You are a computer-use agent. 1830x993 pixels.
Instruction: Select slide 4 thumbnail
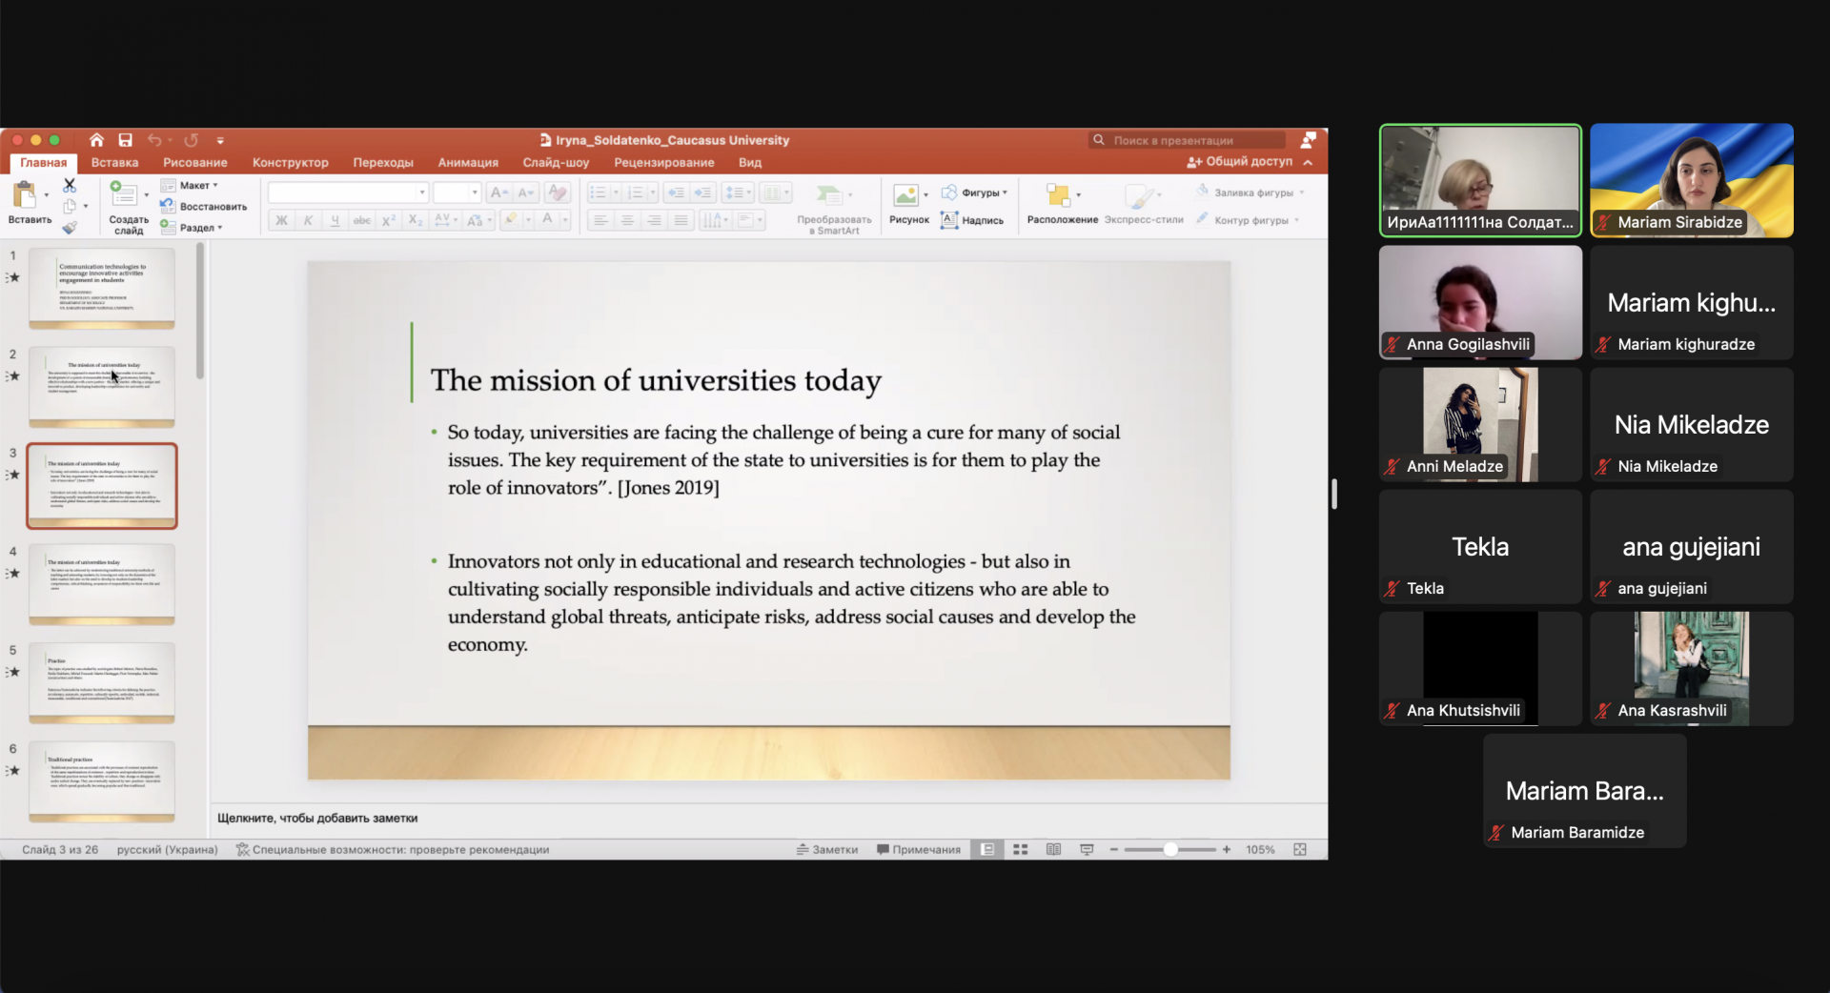[x=102, y=583]
